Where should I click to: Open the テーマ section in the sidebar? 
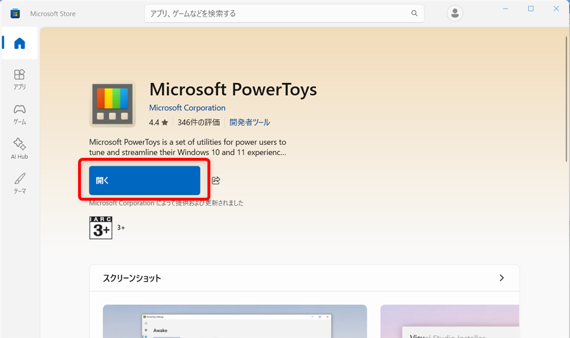click(x=19, y=182)
